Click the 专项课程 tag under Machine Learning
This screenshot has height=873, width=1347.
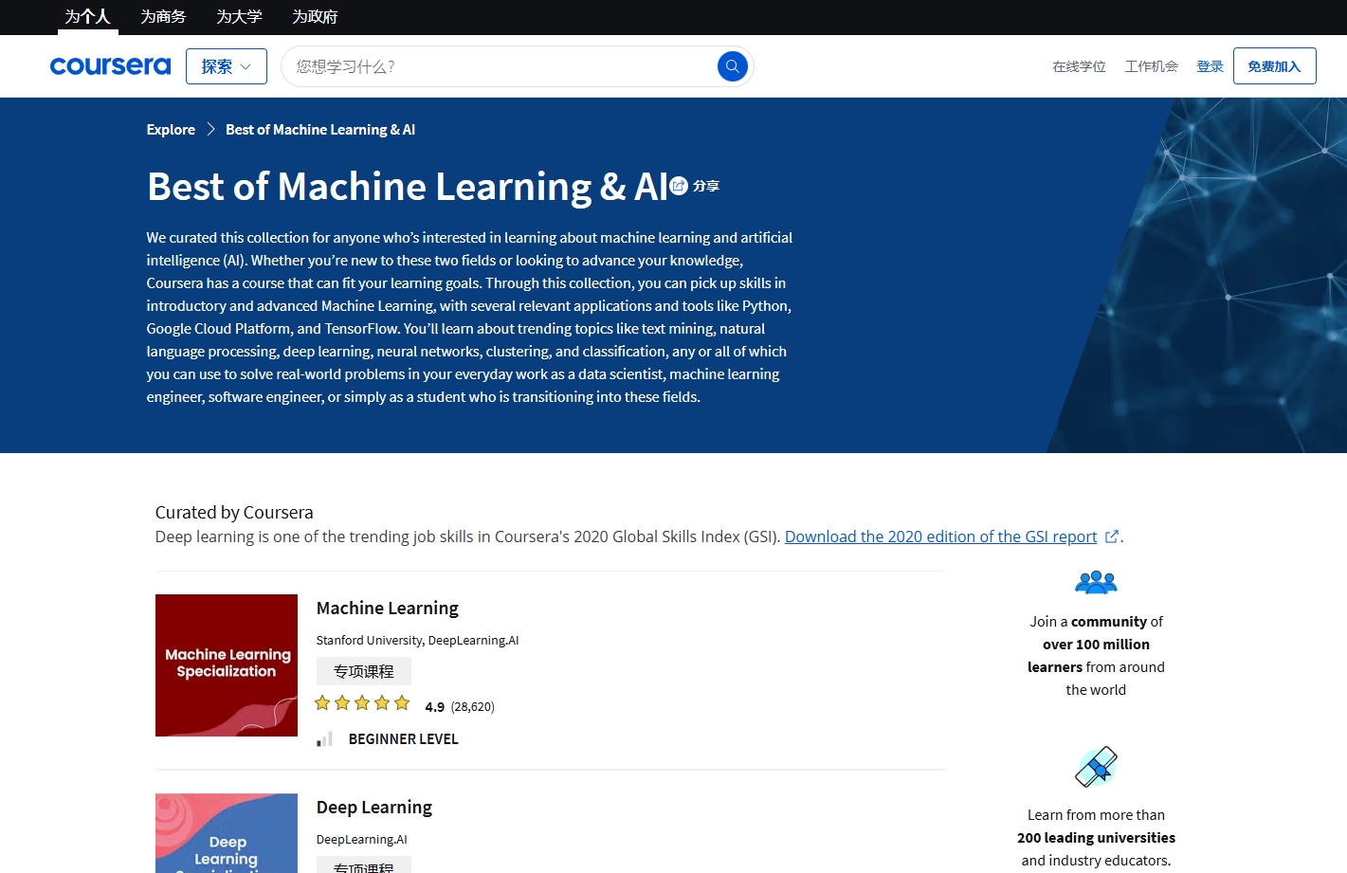click(x=364, y=671)
